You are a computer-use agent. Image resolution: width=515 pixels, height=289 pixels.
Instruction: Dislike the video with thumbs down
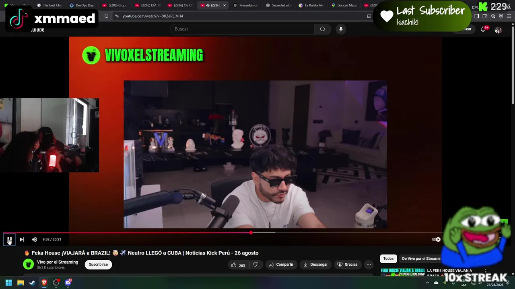pos(255,265)
